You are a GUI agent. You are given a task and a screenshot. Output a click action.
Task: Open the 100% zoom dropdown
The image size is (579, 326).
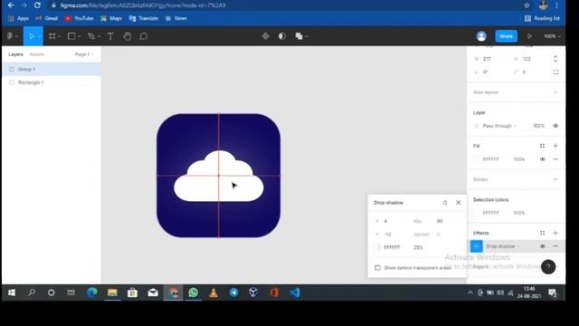tap(552, 36)
